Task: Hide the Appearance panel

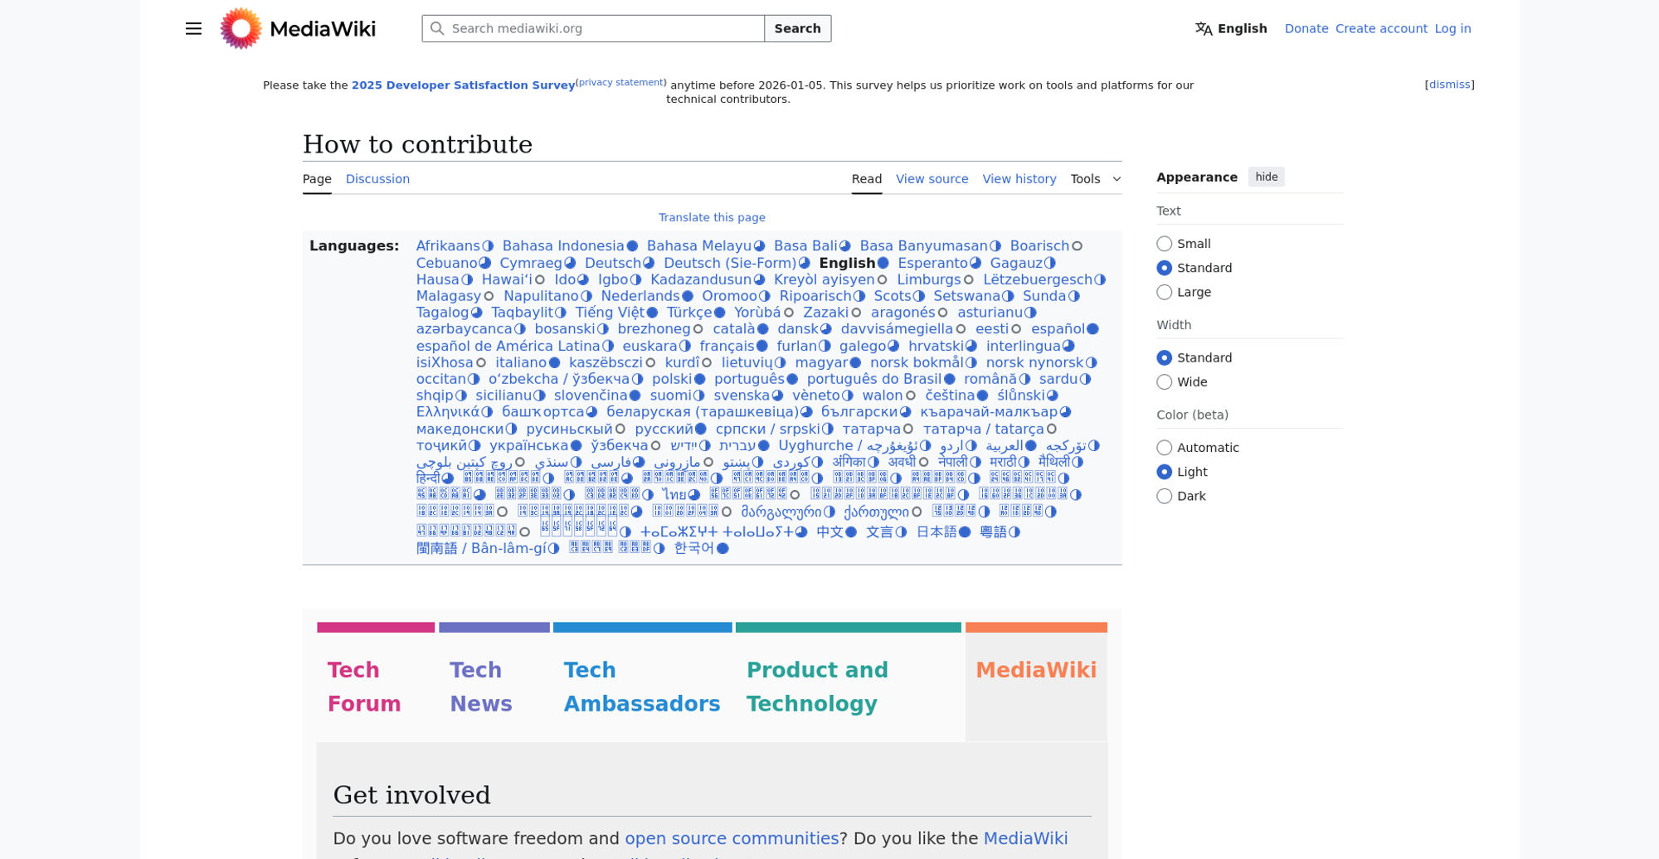Action: (1266, 177)
